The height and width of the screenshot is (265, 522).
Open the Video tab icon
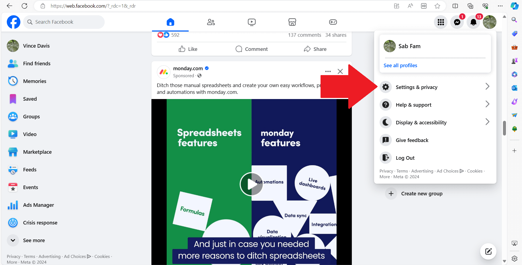coord(252,22)
